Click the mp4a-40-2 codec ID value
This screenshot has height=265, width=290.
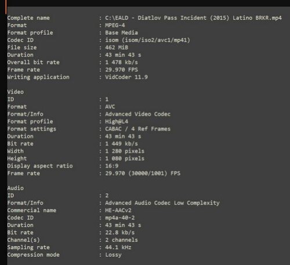(x=120, y=218)
